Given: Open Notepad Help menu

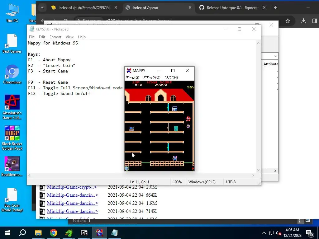Looking at the screenshot, I should pyautogui.click(x=82, y=37).
